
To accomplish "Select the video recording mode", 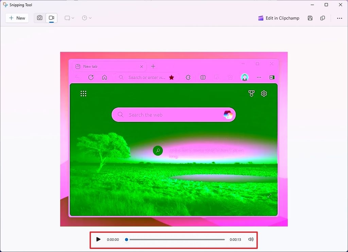I will click(x=51, y=18).
